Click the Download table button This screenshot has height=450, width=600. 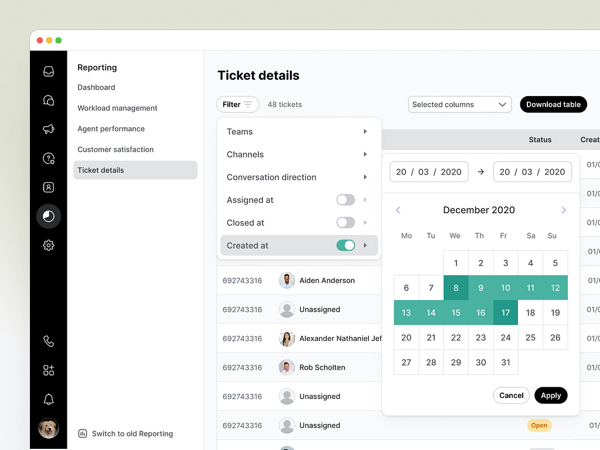pos(553,104)
